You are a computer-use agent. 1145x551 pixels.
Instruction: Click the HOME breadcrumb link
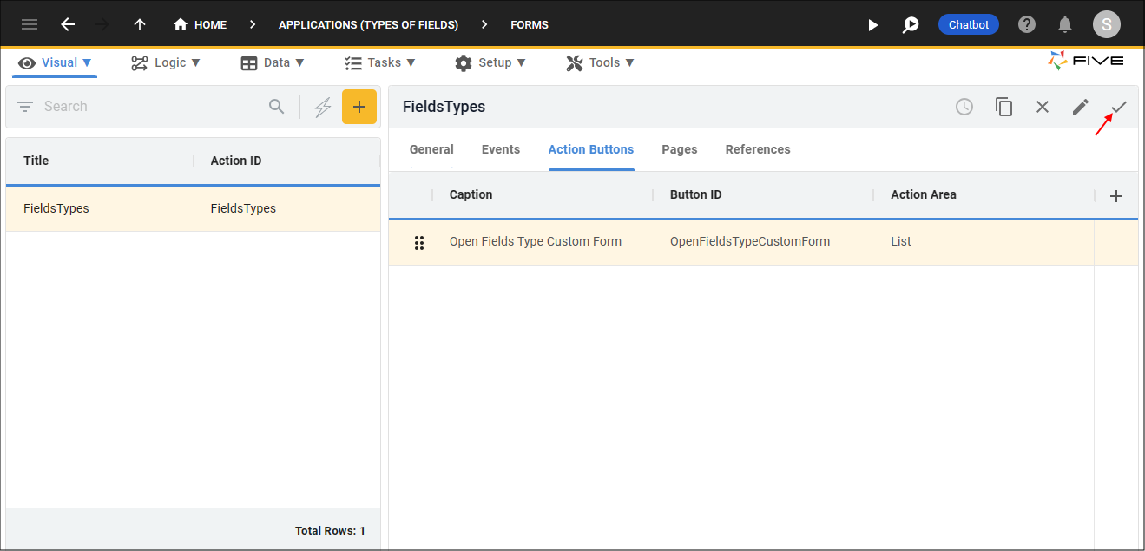click(x=201, y=24)
